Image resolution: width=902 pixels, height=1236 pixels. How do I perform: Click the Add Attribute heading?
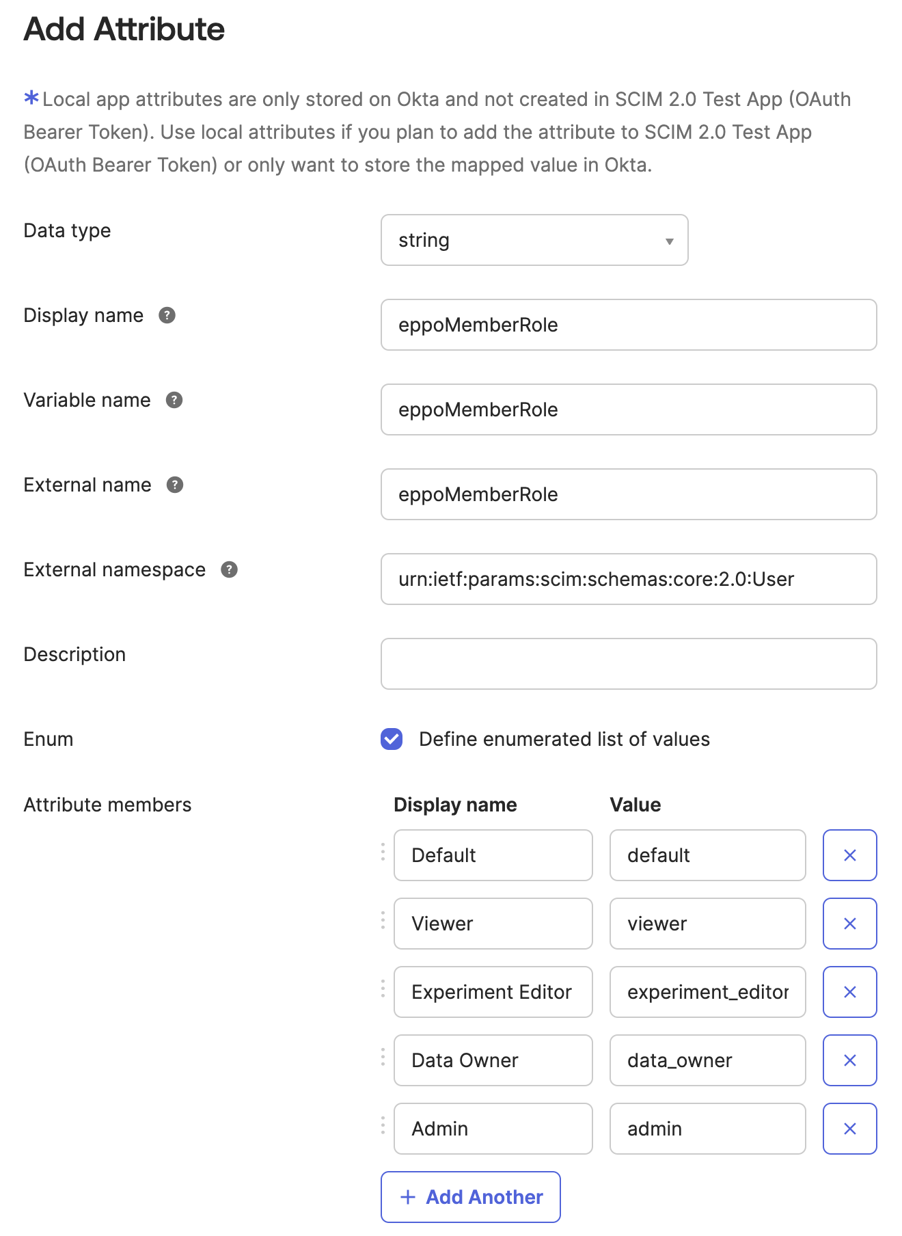124,29
